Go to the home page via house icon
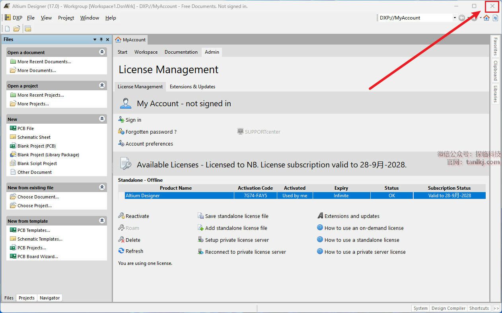 (x=486, y=17)
